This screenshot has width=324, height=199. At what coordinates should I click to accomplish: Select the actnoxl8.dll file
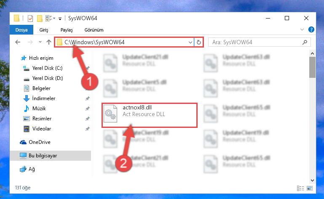pos(150,115)
